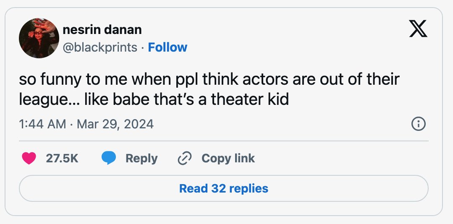
Task: Click the blue reply speech bubble icon
Action: [x=109, y=158]
